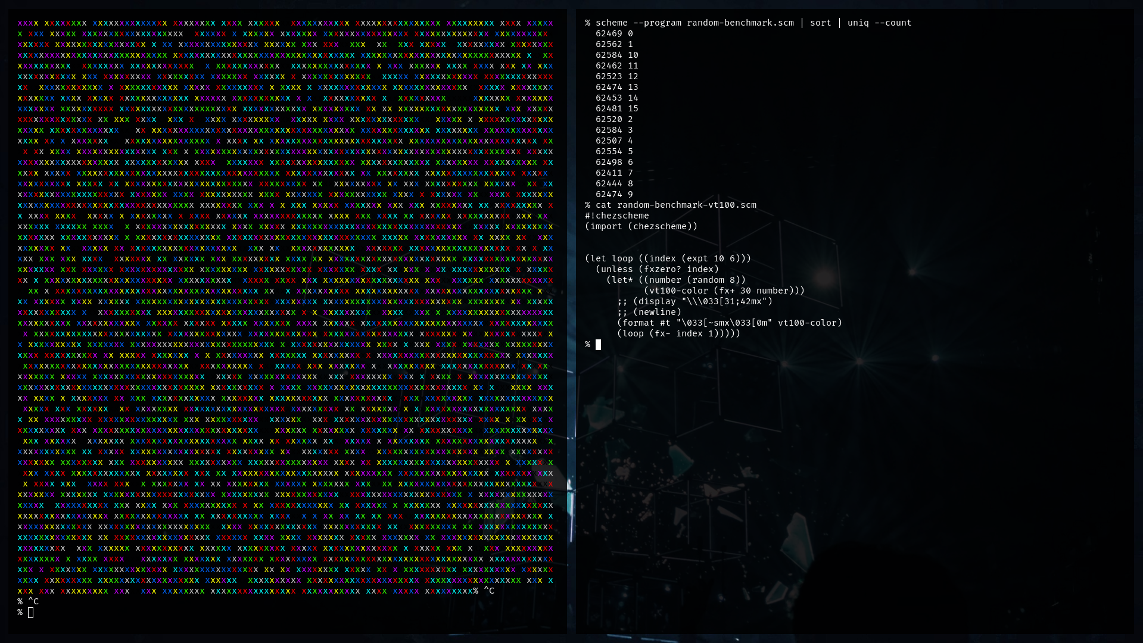
Task: Select the output row '62584 3'
Action: (x=614, y=130)
